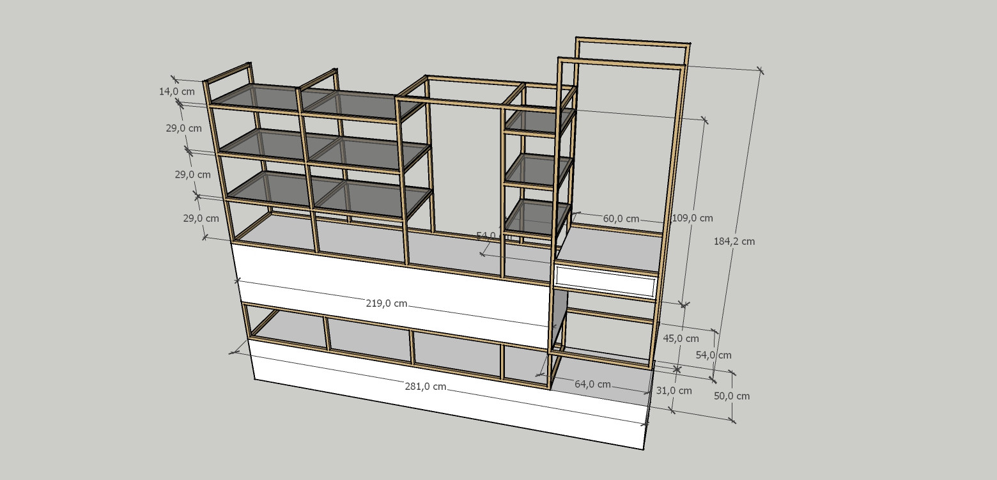The height and width of the screenshot is (480, 997).
Task: Select the 14,0 cm dimension label
Action: click(177, 91)
